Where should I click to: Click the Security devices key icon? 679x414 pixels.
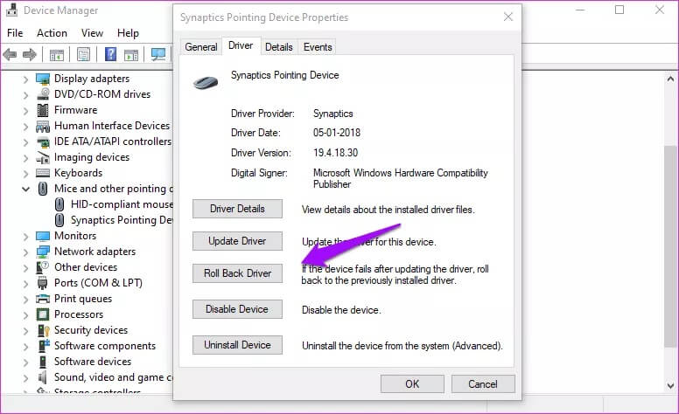tap(43, 331)
